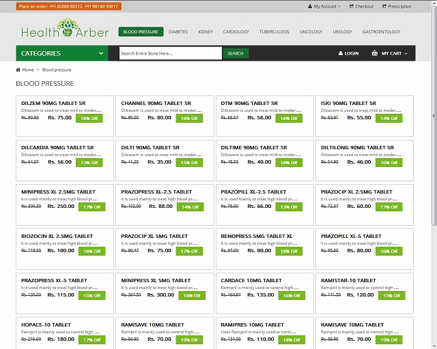
Task: Click the My Account person icon
Action: point(310,6)
